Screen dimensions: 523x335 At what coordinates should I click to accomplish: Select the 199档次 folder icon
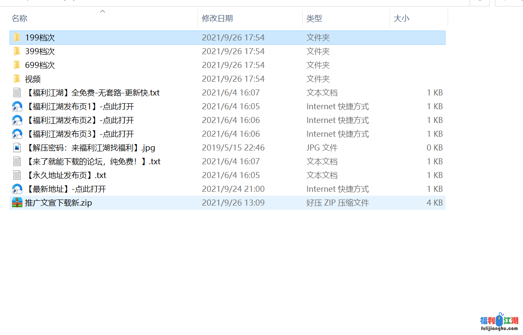(17, 37)
